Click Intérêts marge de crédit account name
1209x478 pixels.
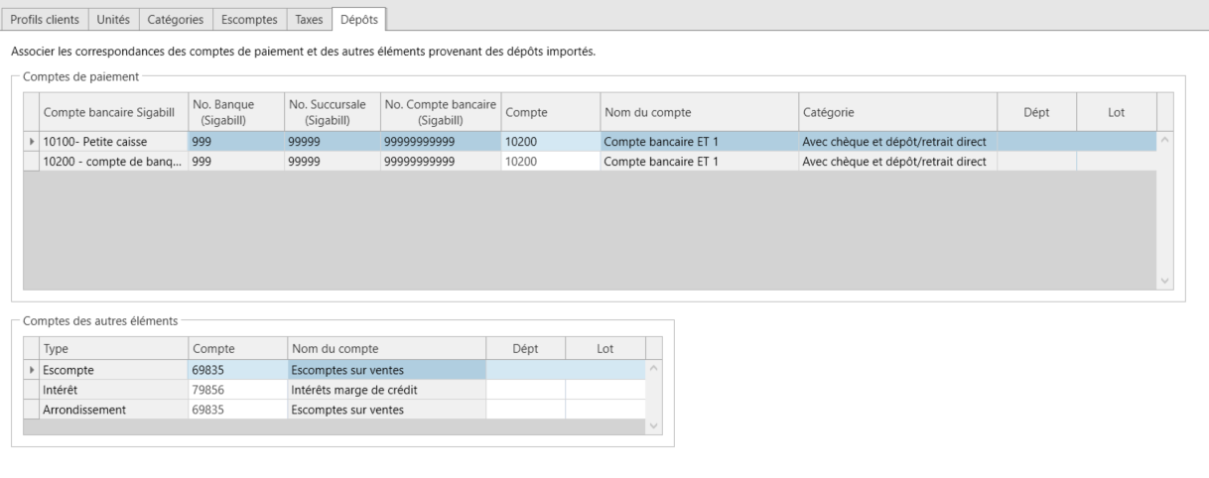386,390
